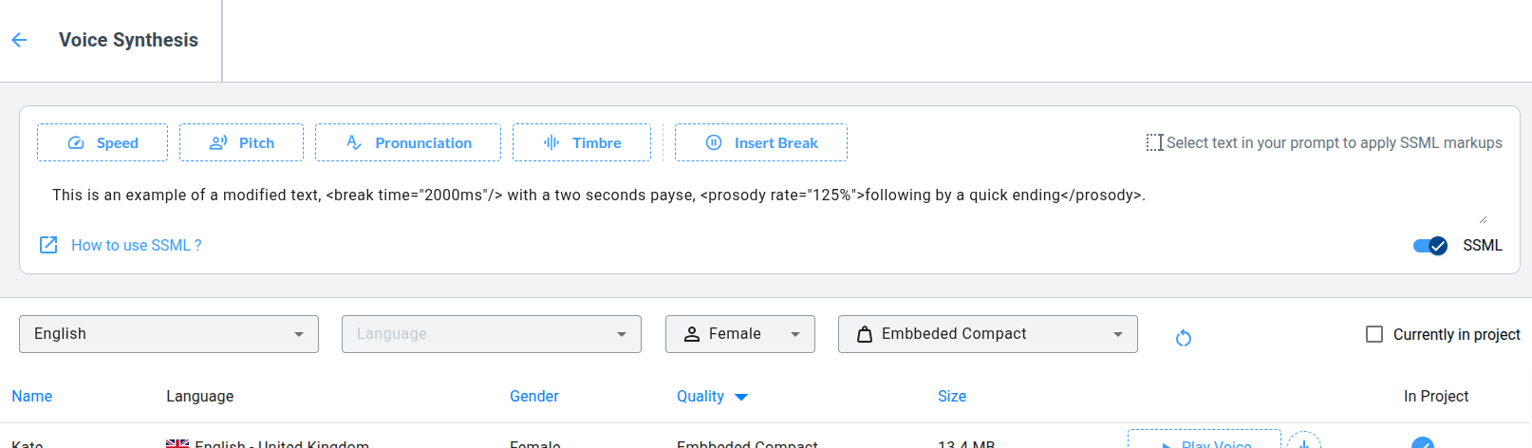Click the Pronunciation icon
This screenshot has width=1532, height=448.
pyautogui.click(x=354, y=142)
